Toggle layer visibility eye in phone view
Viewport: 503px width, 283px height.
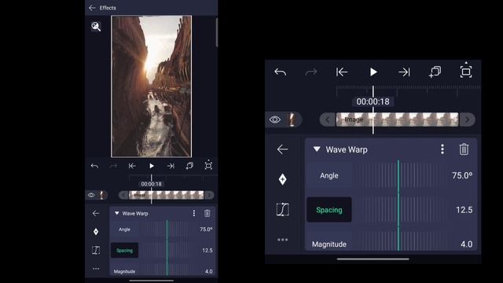click(91, 195)
